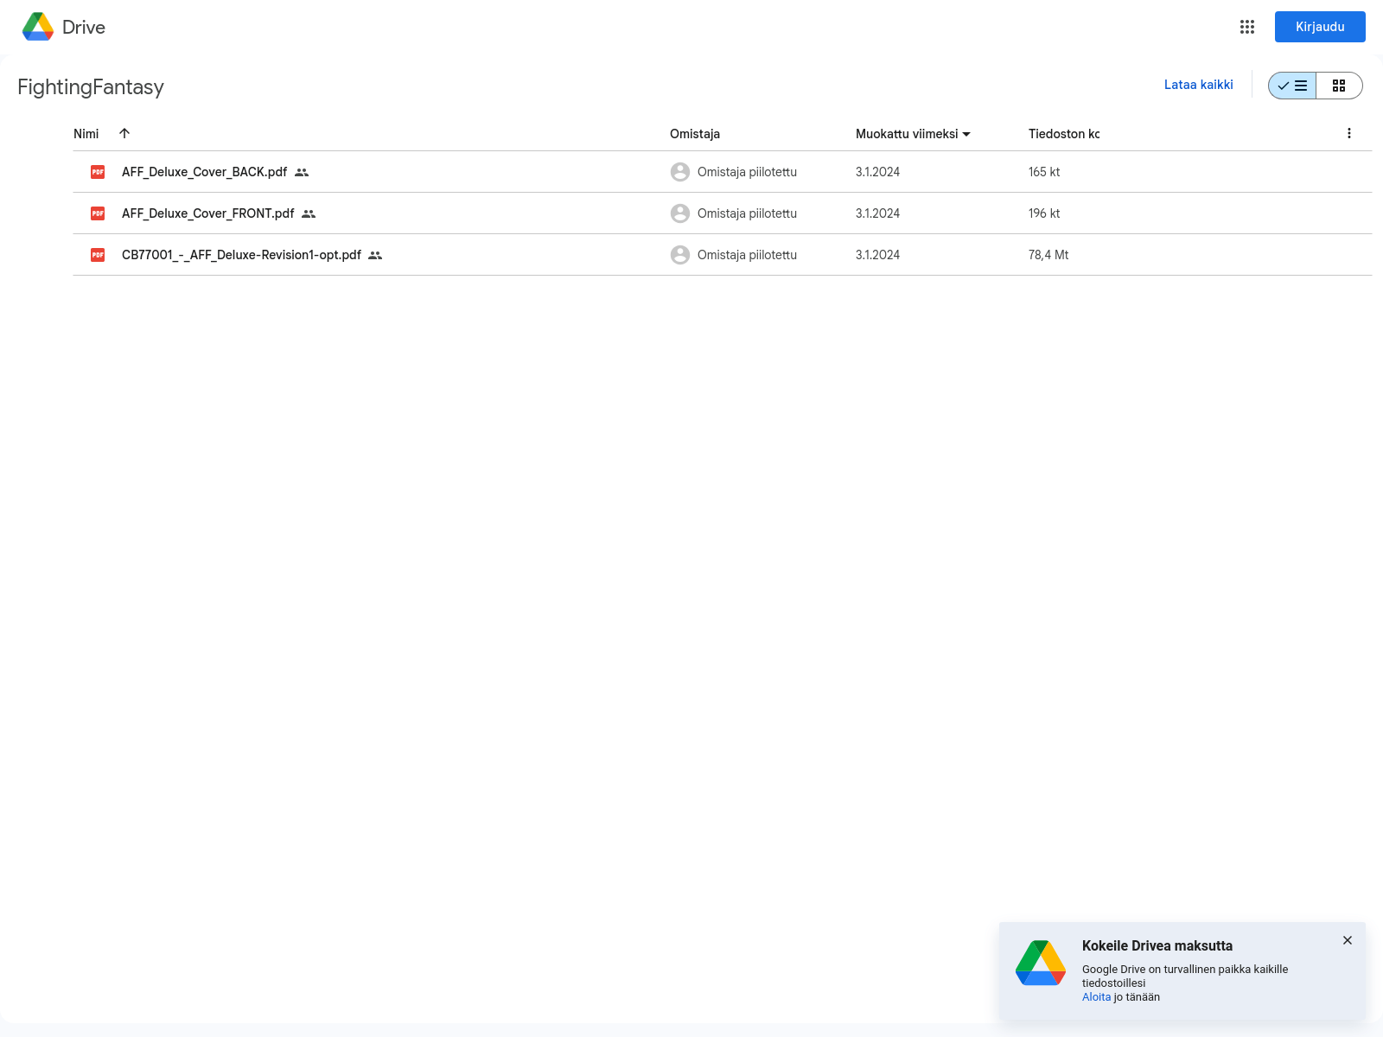This screenshot has height=1037, width=1383.
Task: Click shared icon beside CB77001 Revision1-opt.pdf
Action: 375,255
